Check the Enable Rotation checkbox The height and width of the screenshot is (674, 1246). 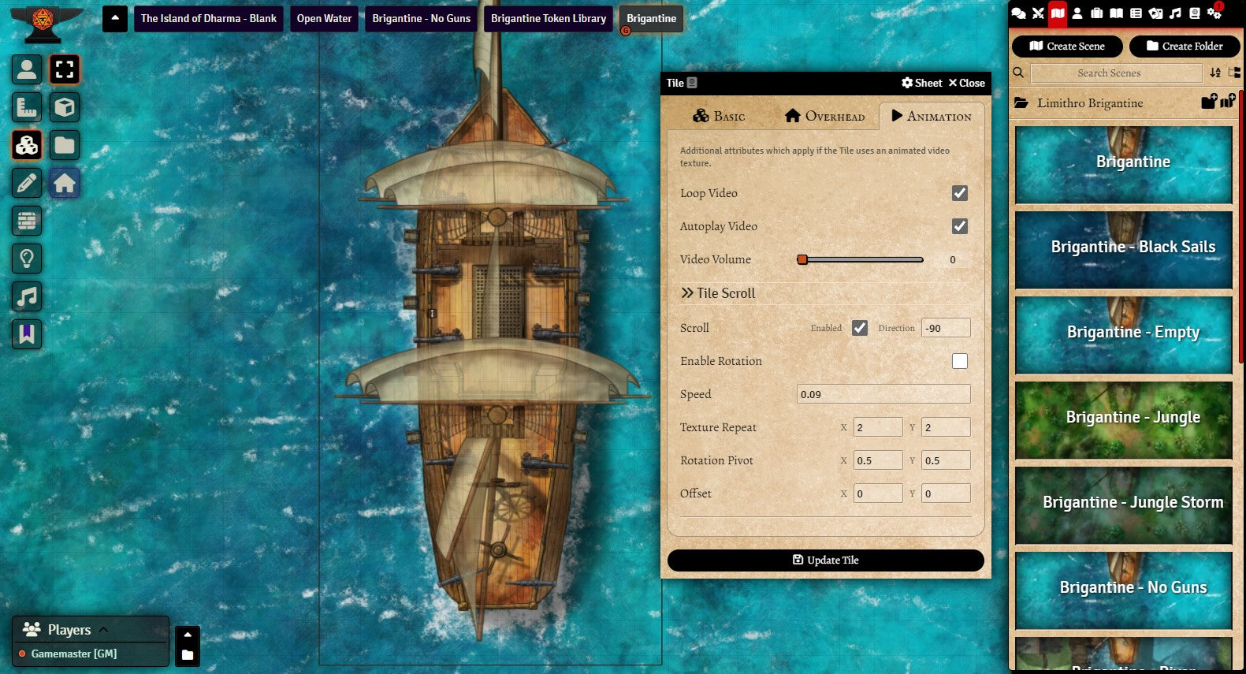(x=959, y=361)
